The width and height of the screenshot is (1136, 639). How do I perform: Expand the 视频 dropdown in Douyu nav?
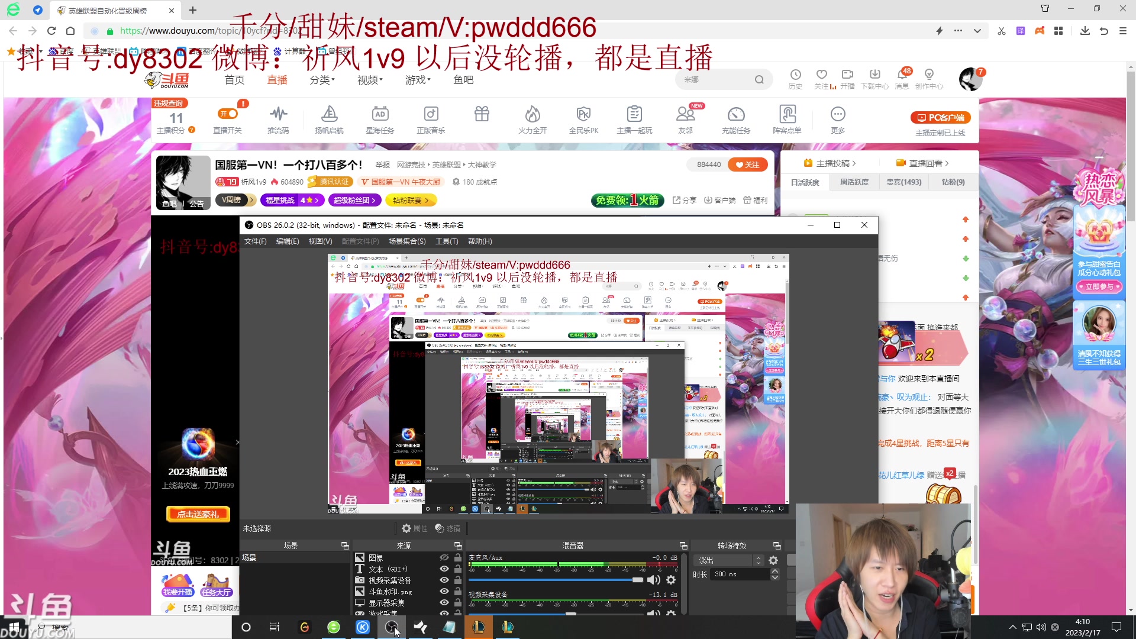tap(370, 79)
